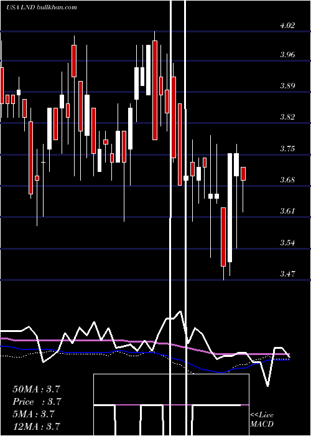Screen dimensions: 311x436
Task: Click the Price : 3.7 readout
Action: point(37,402)
